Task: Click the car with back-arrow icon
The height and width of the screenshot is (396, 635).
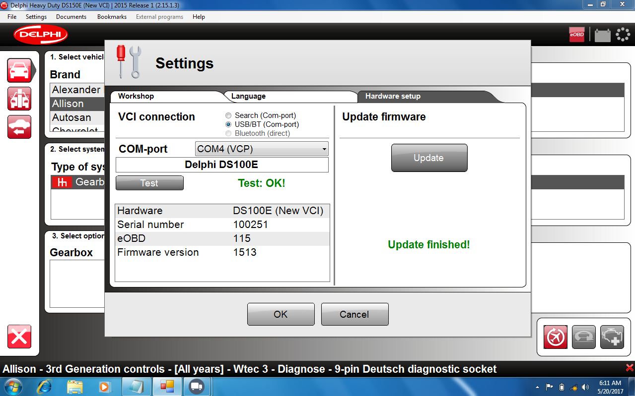Action: click(19, 127)
